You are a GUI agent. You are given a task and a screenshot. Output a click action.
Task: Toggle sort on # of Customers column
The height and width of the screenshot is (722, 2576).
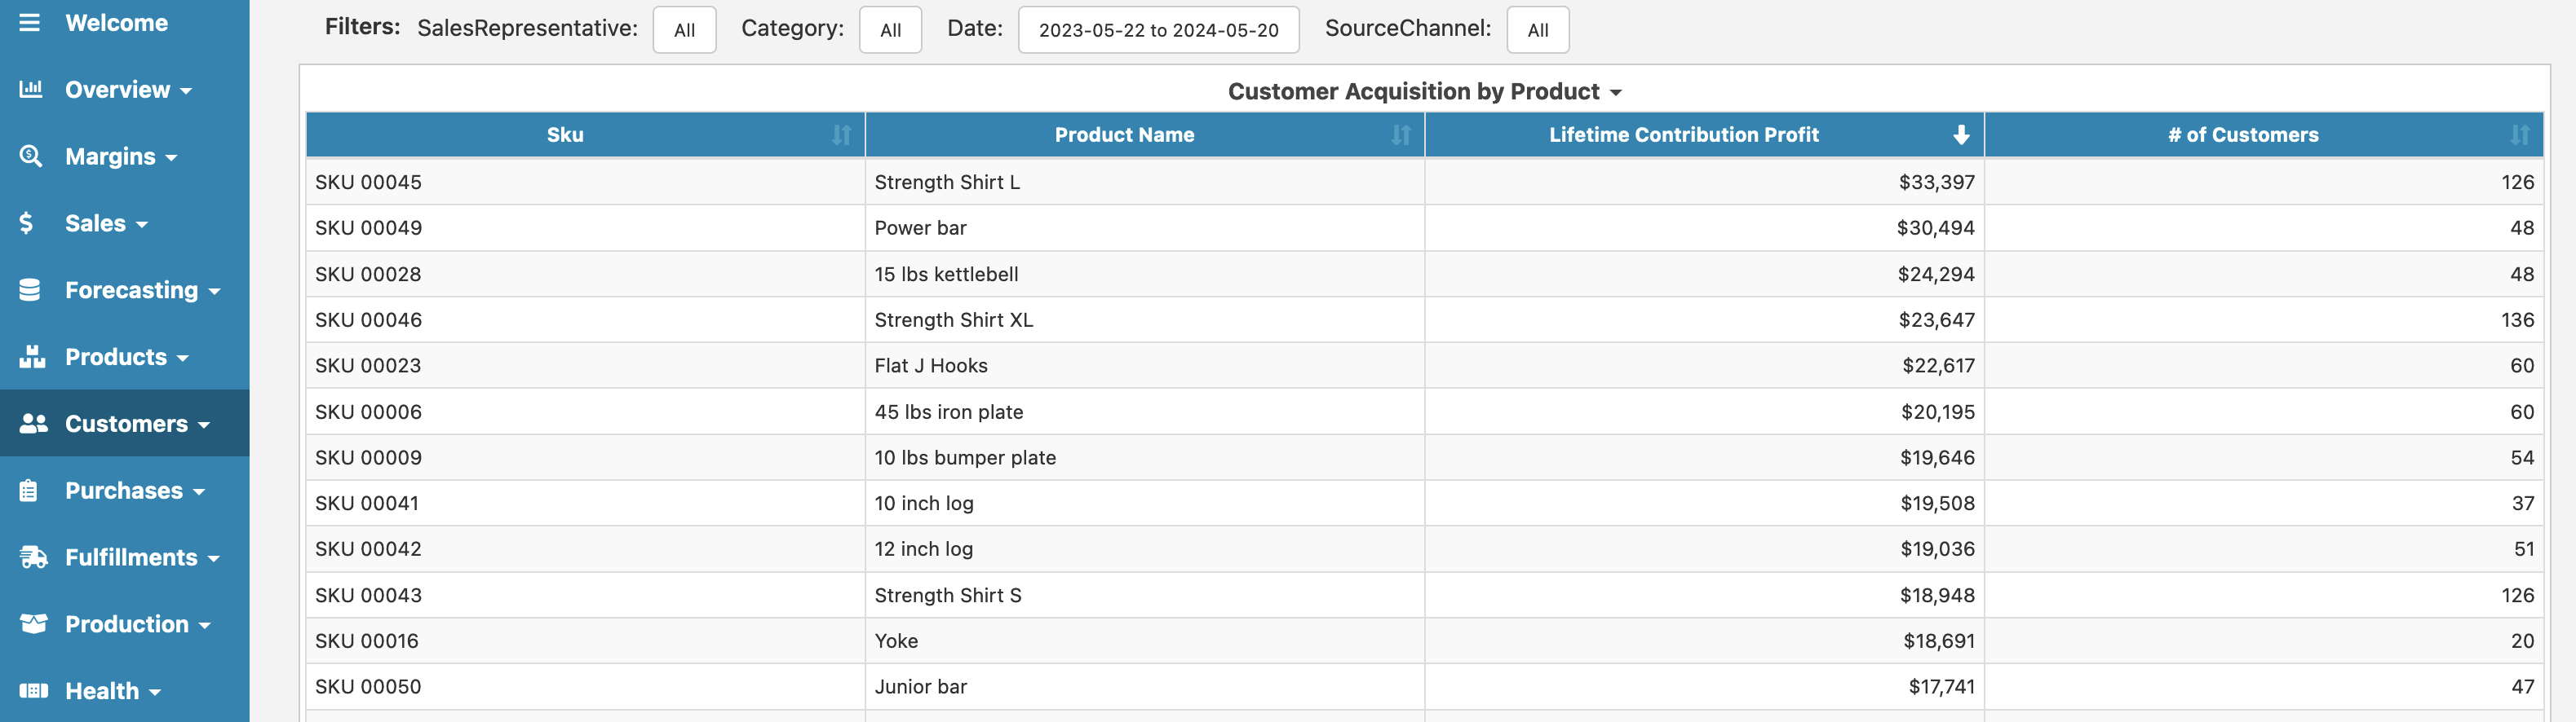click(2519, 134)
